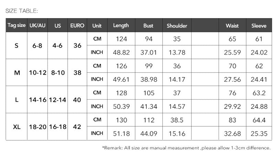The image size is (275, 154).
Task: Select the Waist column header
Action: [x=232, y=26]
